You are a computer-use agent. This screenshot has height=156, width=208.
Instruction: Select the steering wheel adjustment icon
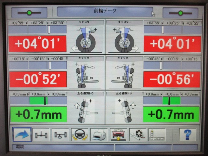(x=80, y=135)
